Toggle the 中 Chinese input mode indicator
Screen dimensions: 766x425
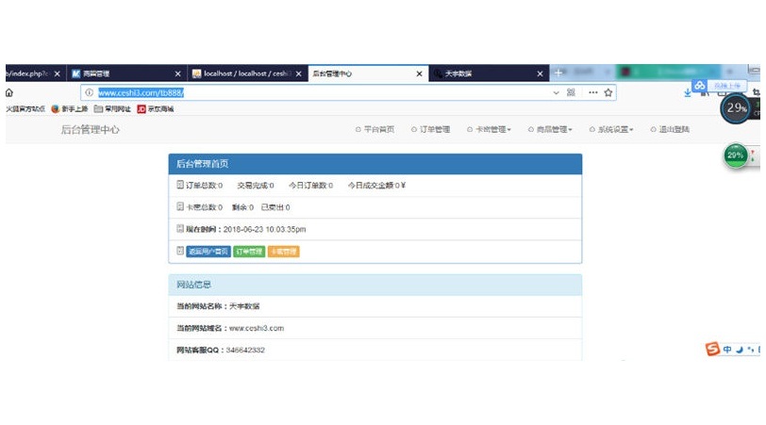point(727,350)
